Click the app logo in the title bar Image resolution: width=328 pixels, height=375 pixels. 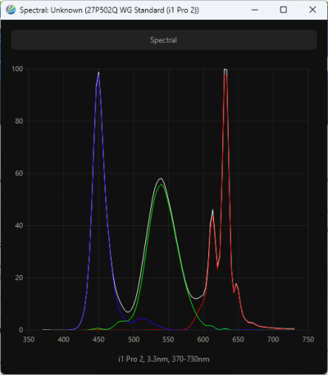(x=11, y=10)
